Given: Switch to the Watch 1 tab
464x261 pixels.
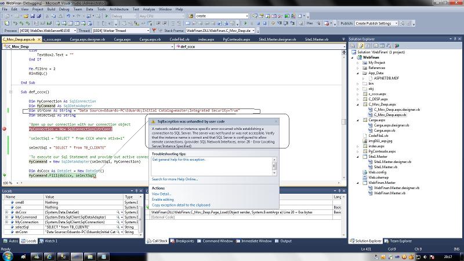Looking at the screenshot, I should coord(49,241).
